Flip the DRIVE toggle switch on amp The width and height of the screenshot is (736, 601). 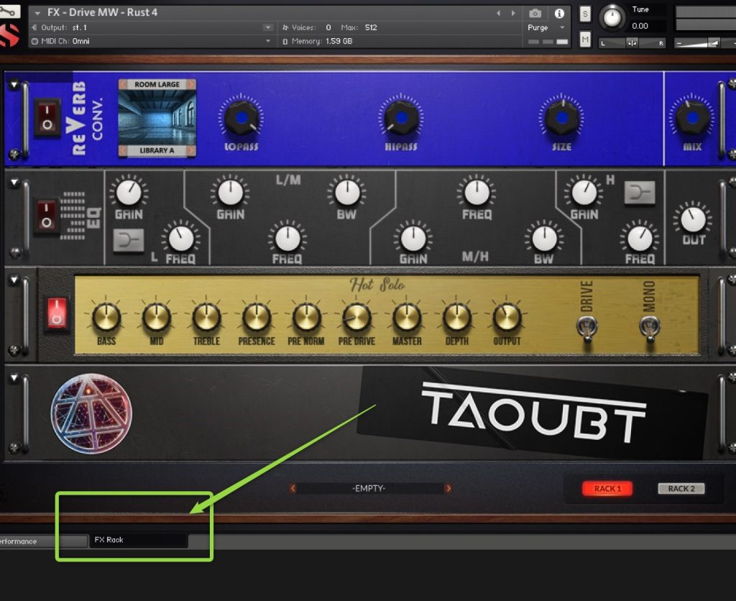[x=586, y=329]
